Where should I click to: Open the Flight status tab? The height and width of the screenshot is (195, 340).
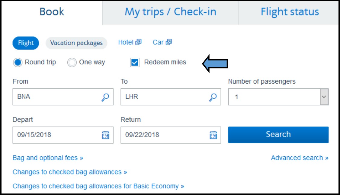point(290,12)
